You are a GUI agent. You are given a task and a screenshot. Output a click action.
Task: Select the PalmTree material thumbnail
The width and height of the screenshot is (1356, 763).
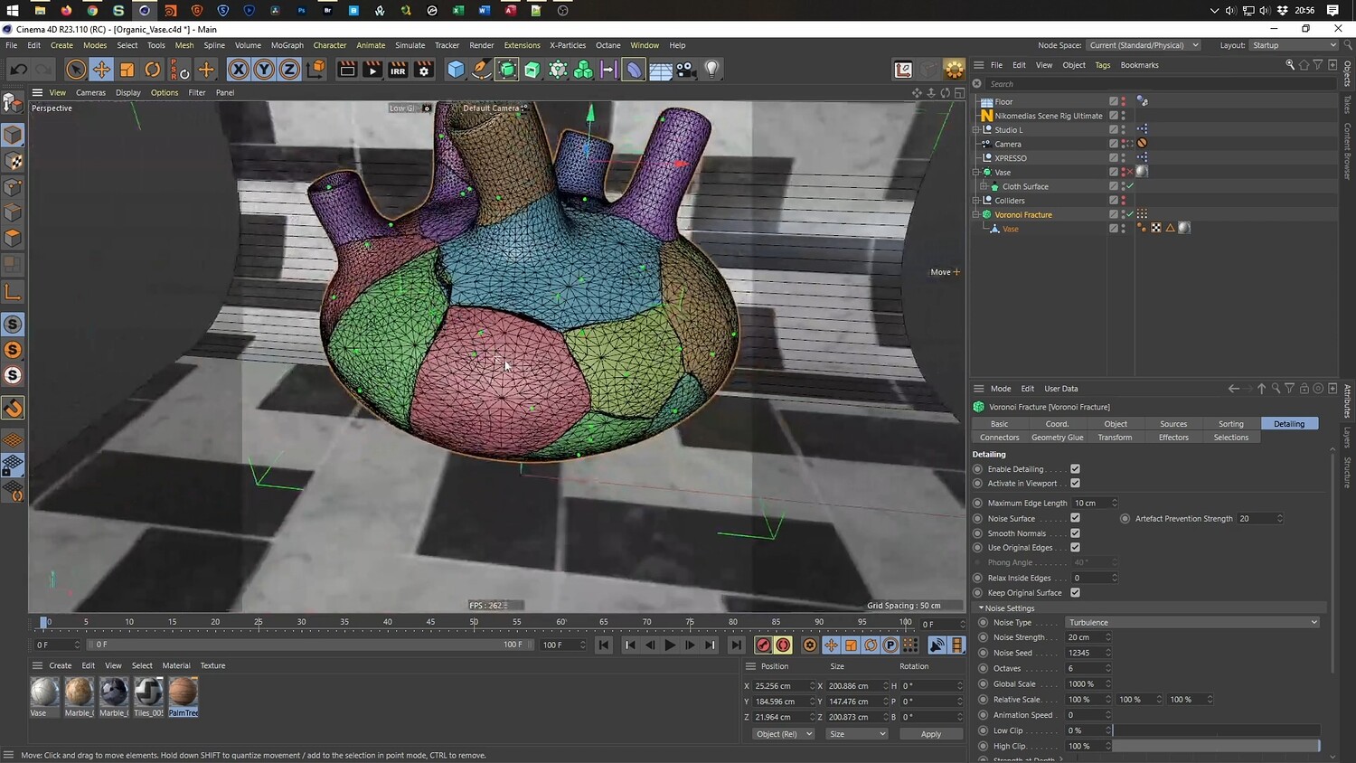coord(183,692)
